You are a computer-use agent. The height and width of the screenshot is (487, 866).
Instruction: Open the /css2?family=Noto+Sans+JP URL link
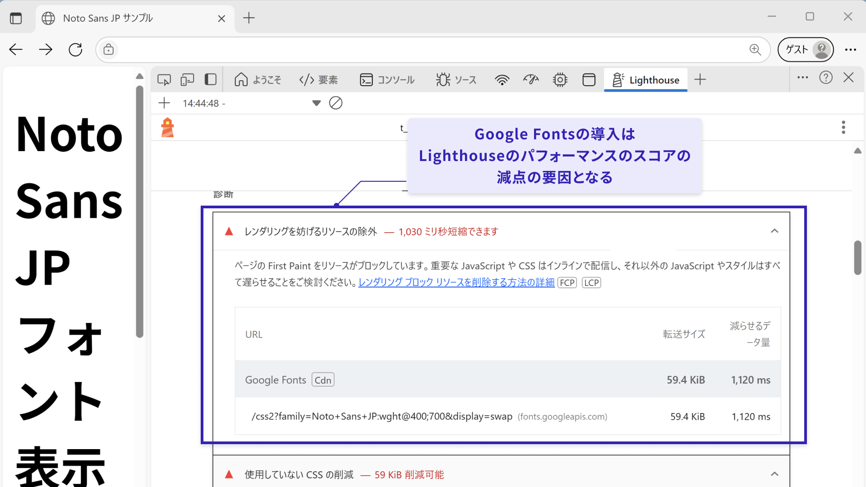(382, 417)
